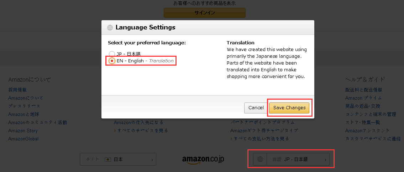
Task: Click the globe icon in Language Settings title
Action: (110, 28)
